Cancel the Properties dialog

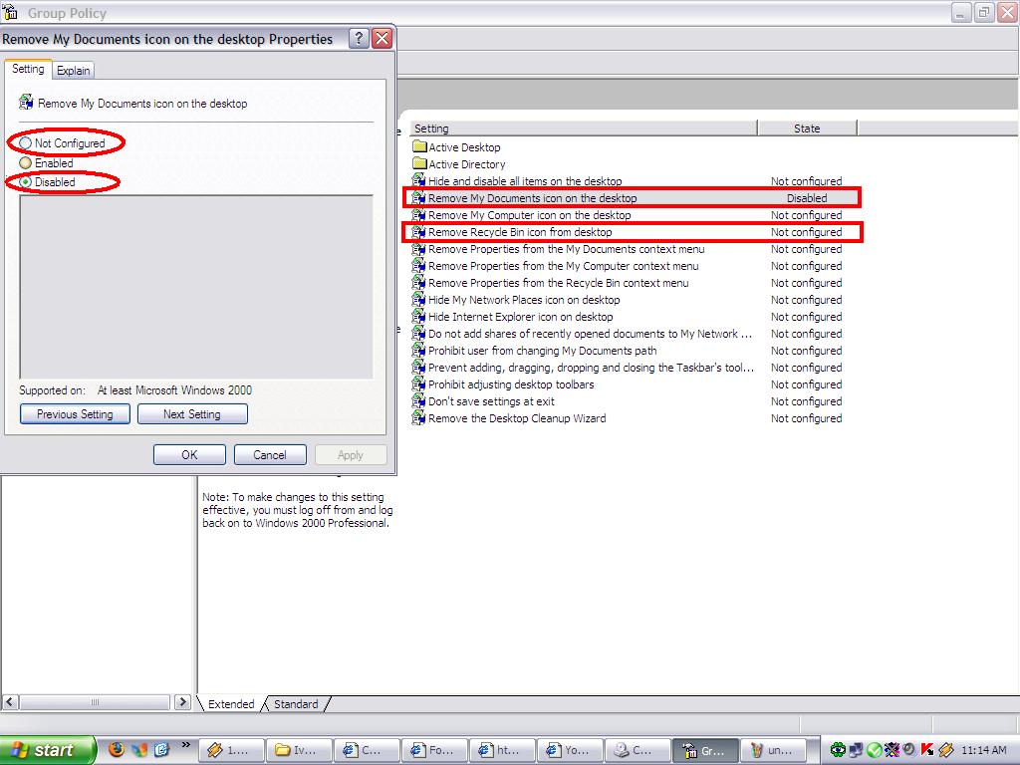click(270, 454)
